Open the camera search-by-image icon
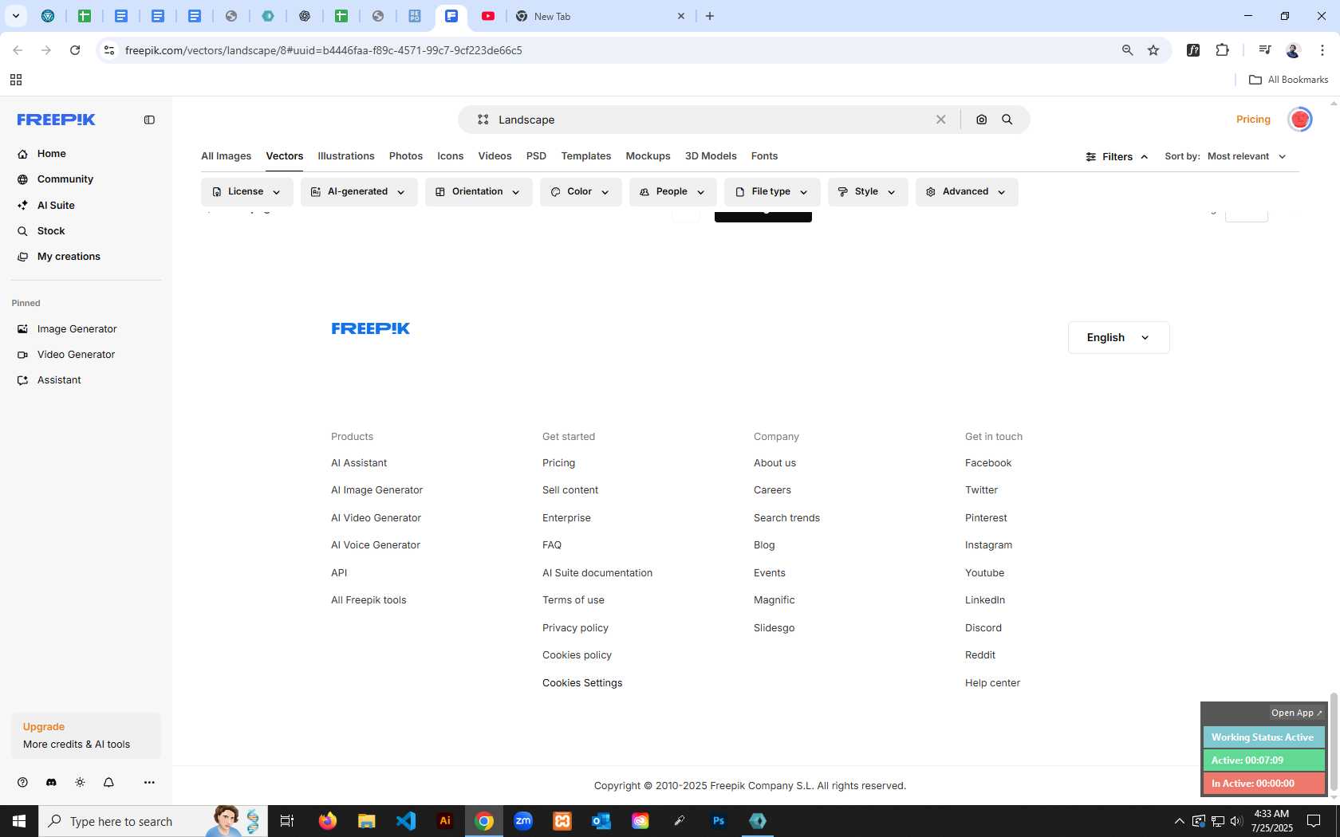 [981, 120]
